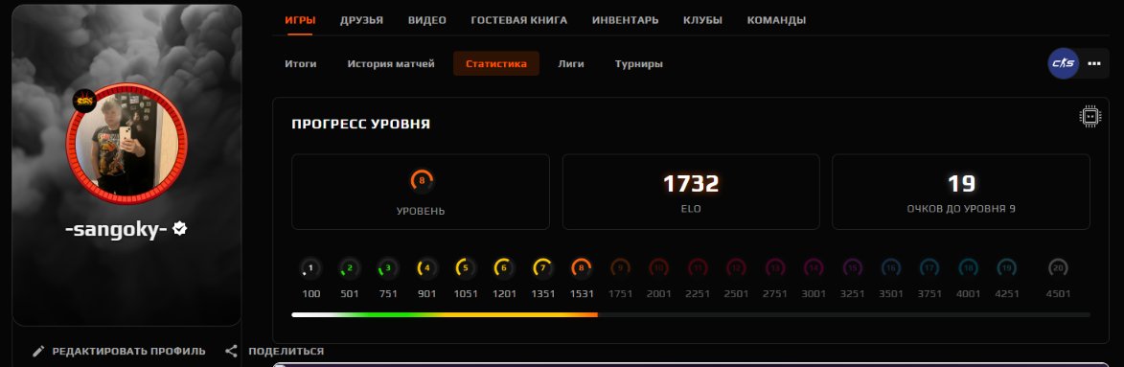Click the verified checkmark next to -sangoky-
The width and height of the screenshot is (1124, 367).
point(180,229)
